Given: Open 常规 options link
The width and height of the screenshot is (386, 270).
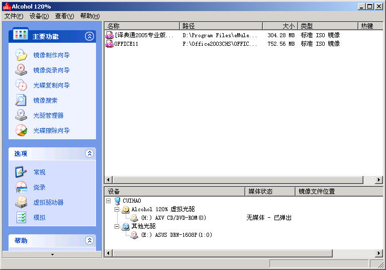Looking at the screenshot, I should click(x=39, y=172).
